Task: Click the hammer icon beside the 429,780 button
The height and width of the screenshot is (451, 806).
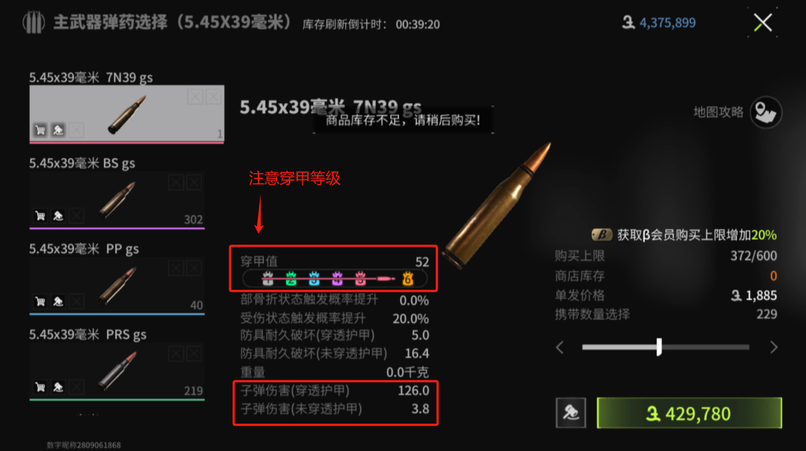Action: pos(571,413)
